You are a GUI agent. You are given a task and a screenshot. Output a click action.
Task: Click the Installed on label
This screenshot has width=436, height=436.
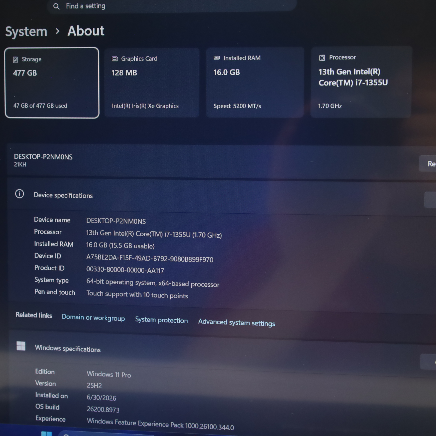[x=52, y=395]
